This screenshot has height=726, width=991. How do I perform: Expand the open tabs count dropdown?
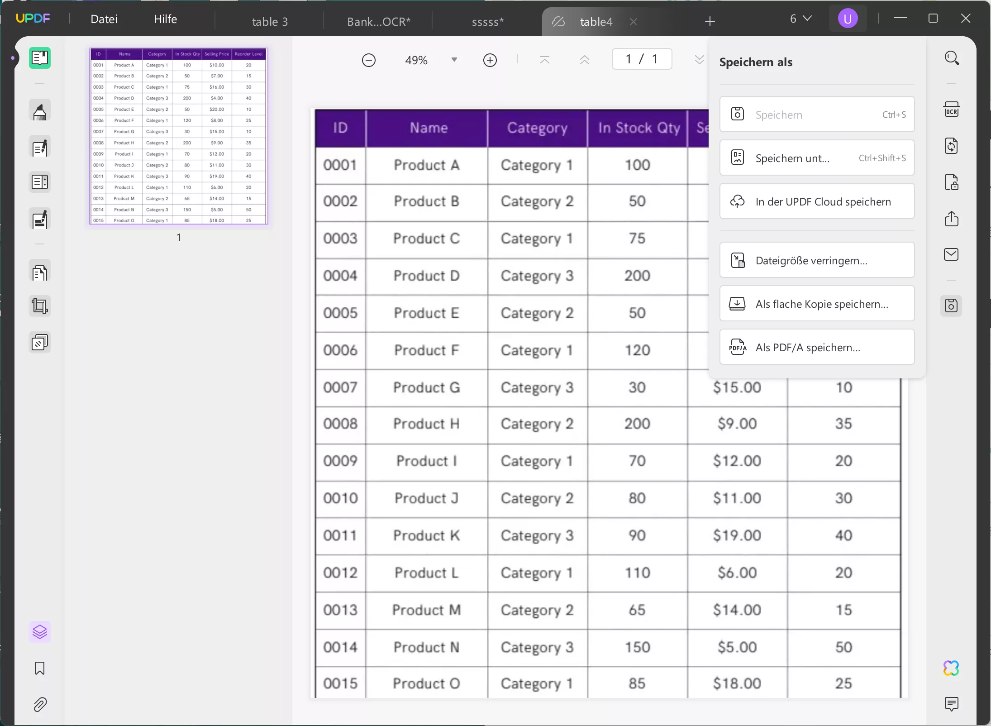click(x=800, y=19)
